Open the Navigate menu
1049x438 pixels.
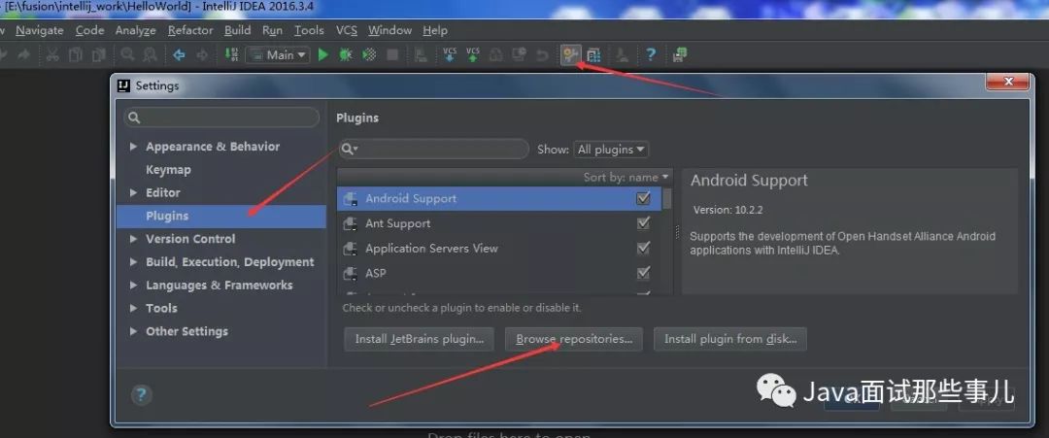click(40, 30)
